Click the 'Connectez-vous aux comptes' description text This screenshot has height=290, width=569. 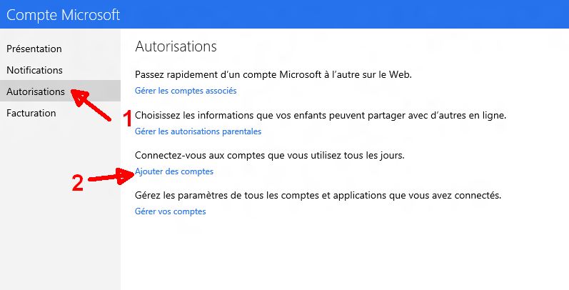[270, 155]
